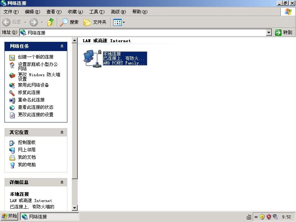Open 网上邻居 from other places
The image size is (296, 222).
point(27,150)
